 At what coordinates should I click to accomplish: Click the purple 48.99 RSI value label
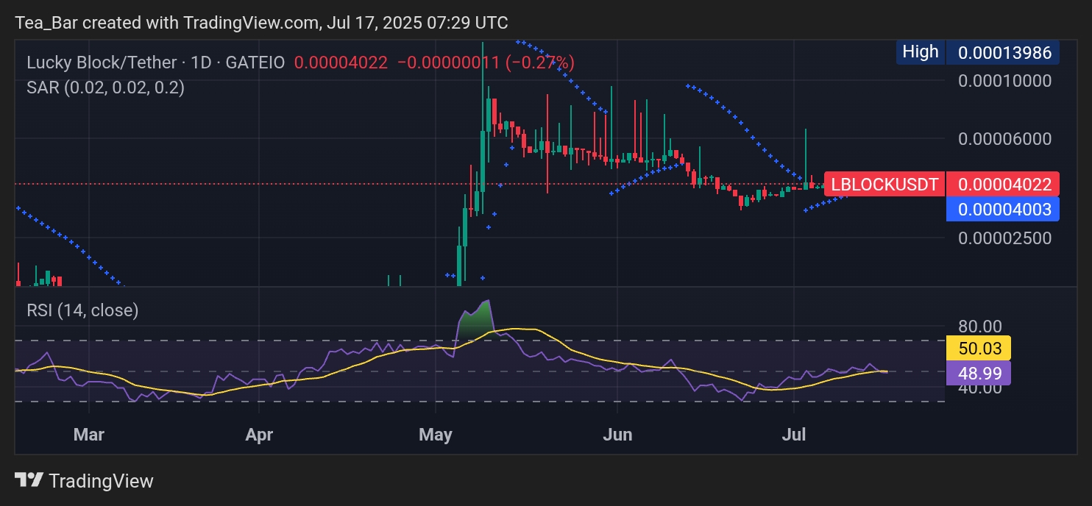click(979, 373)
